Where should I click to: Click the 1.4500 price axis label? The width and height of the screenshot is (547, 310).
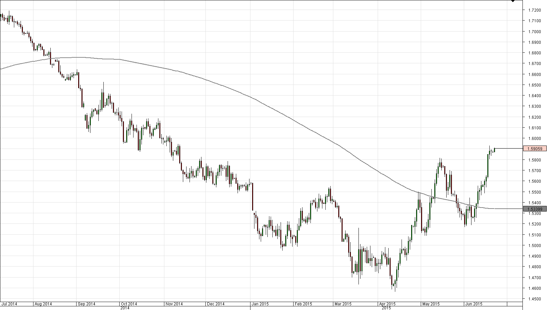coord(534,299)
